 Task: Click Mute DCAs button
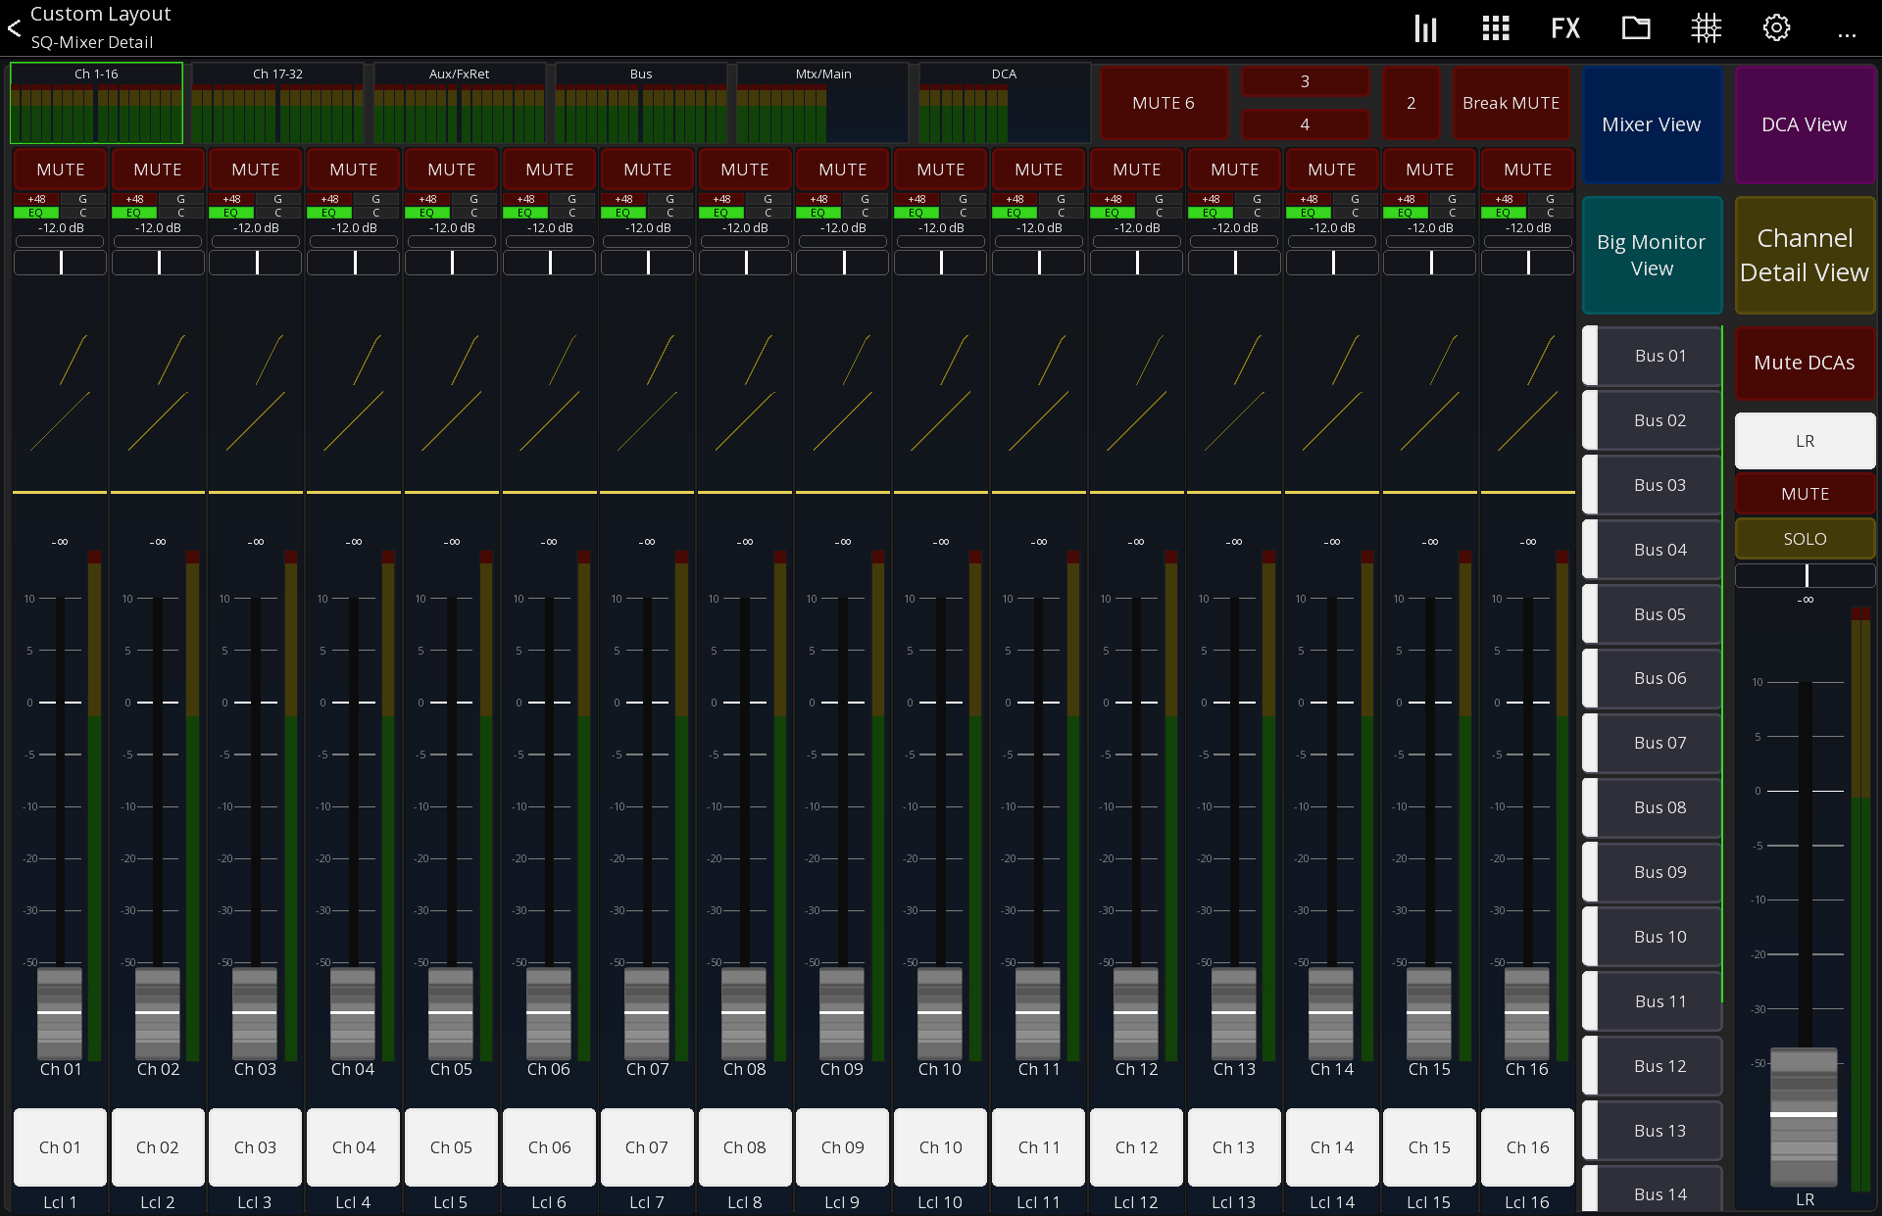[1805, 363]
